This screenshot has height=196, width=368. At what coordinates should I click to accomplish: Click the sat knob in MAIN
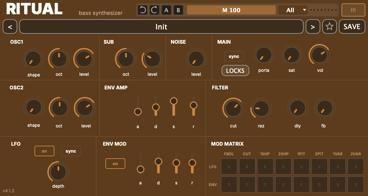coord(292,55)
